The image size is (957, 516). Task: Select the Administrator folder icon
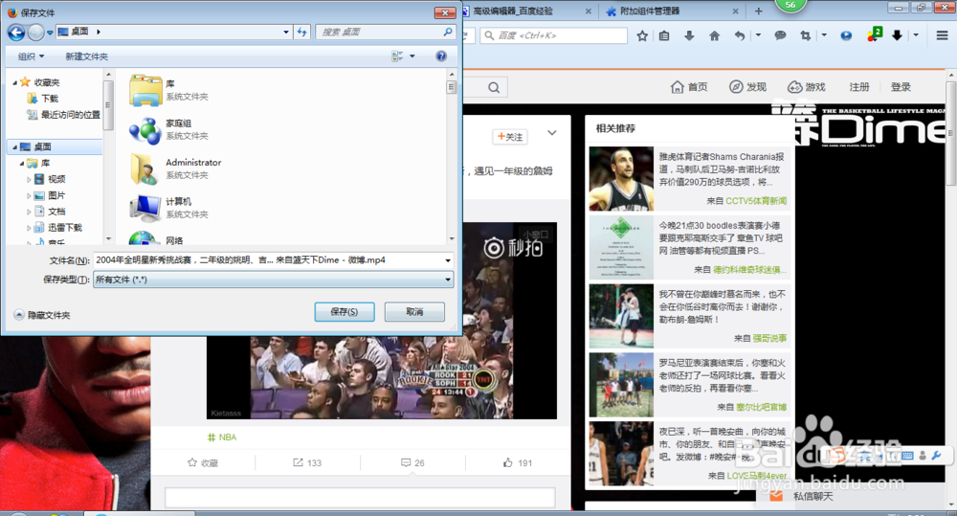pyautogui.click(x=145, y=168)
